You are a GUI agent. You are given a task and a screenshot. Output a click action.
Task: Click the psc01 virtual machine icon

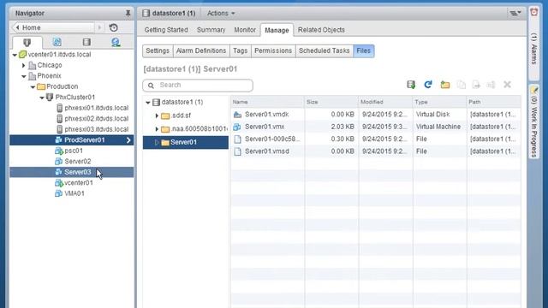coord(59,151)
